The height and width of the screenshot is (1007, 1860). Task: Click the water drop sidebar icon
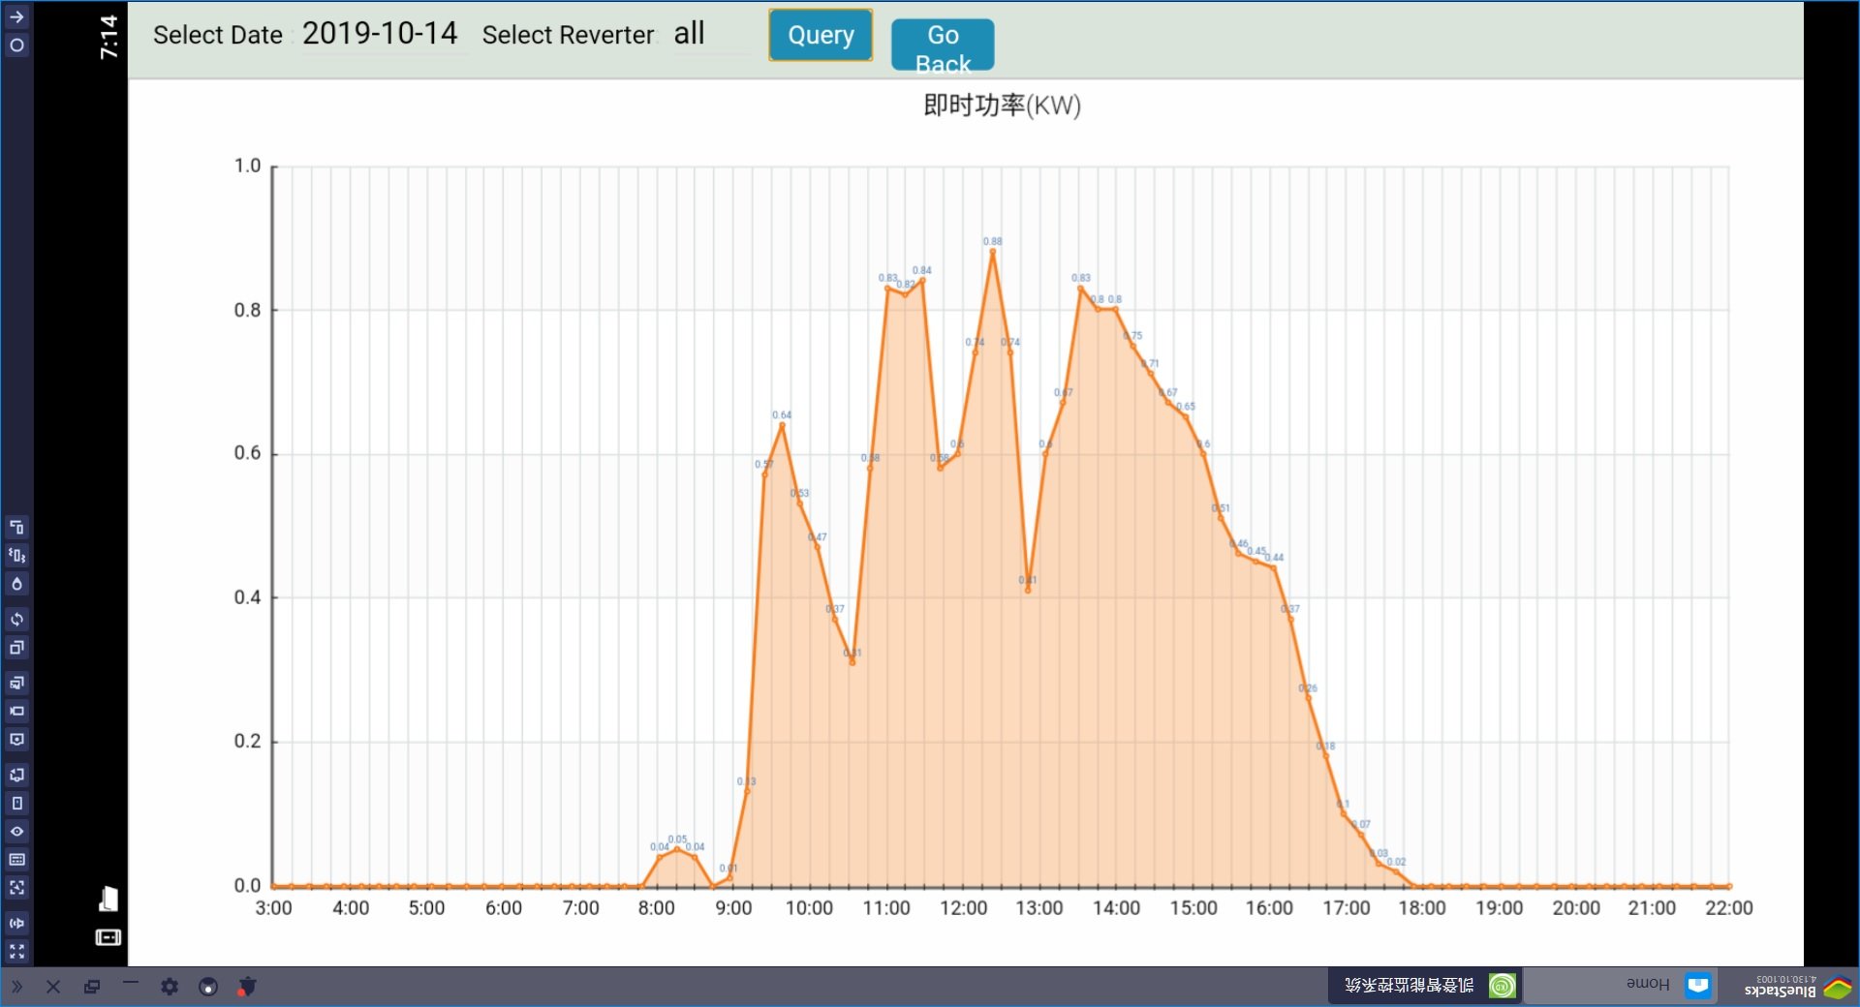16,584
